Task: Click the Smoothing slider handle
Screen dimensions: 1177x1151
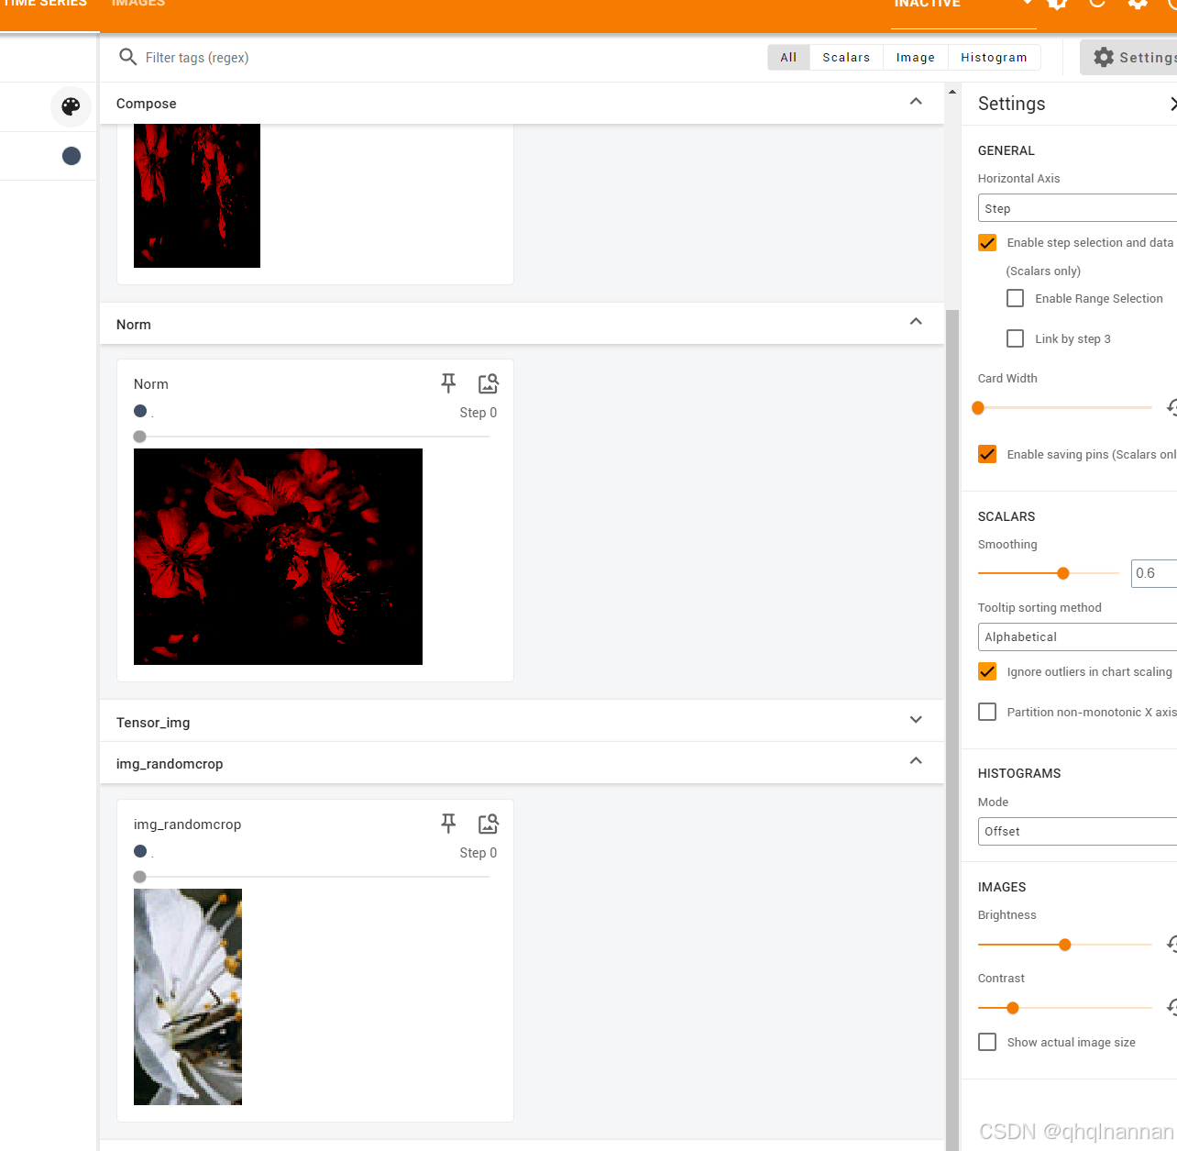Action: pos(1063,573)
